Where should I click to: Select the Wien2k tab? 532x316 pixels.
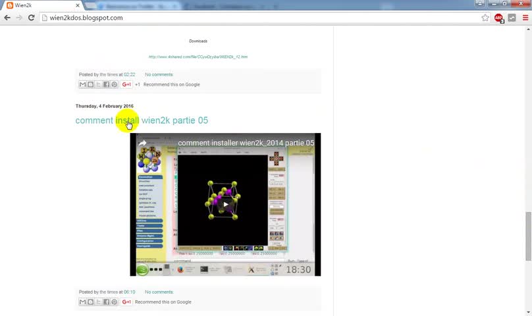click(42, 5)
